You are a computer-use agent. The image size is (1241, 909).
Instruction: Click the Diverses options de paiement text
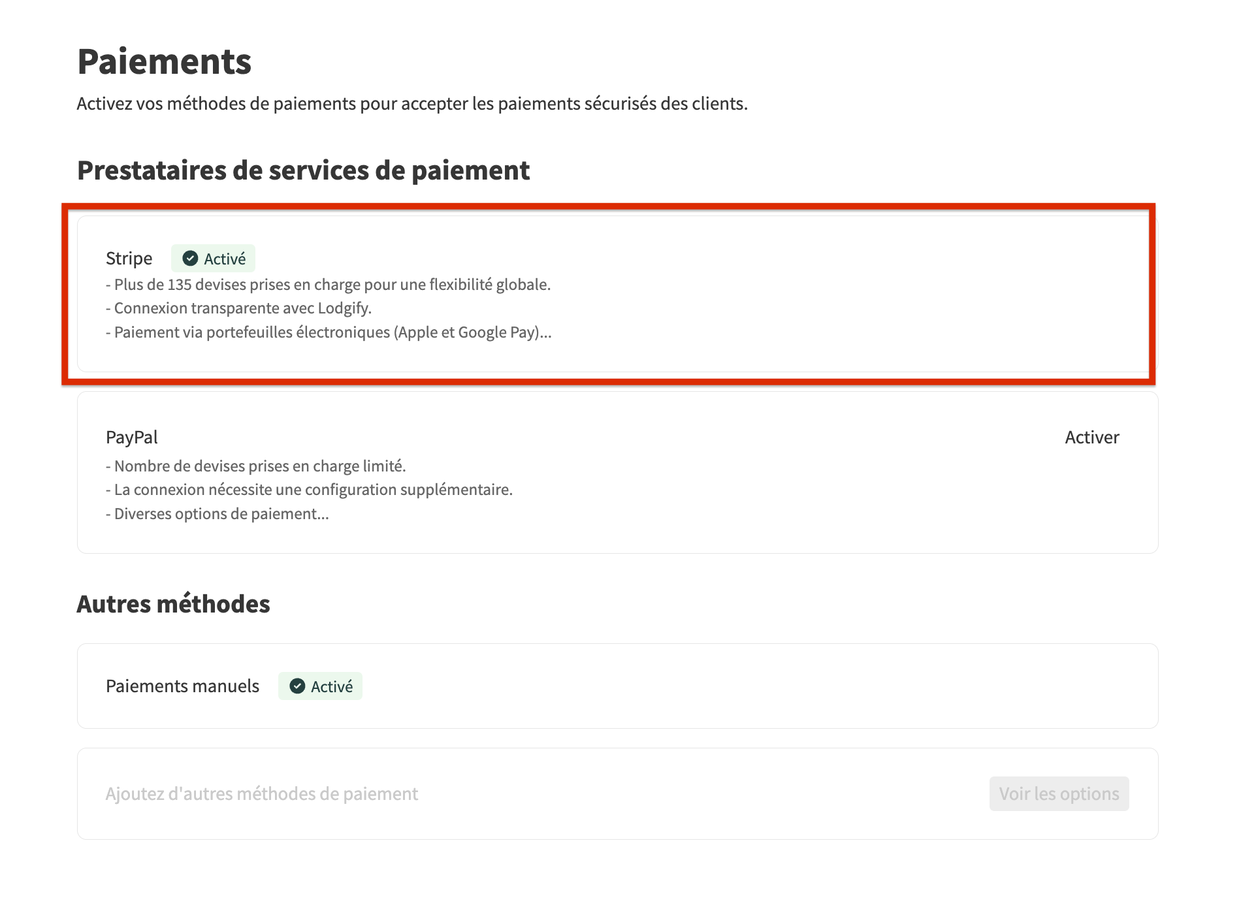[218, 513]
